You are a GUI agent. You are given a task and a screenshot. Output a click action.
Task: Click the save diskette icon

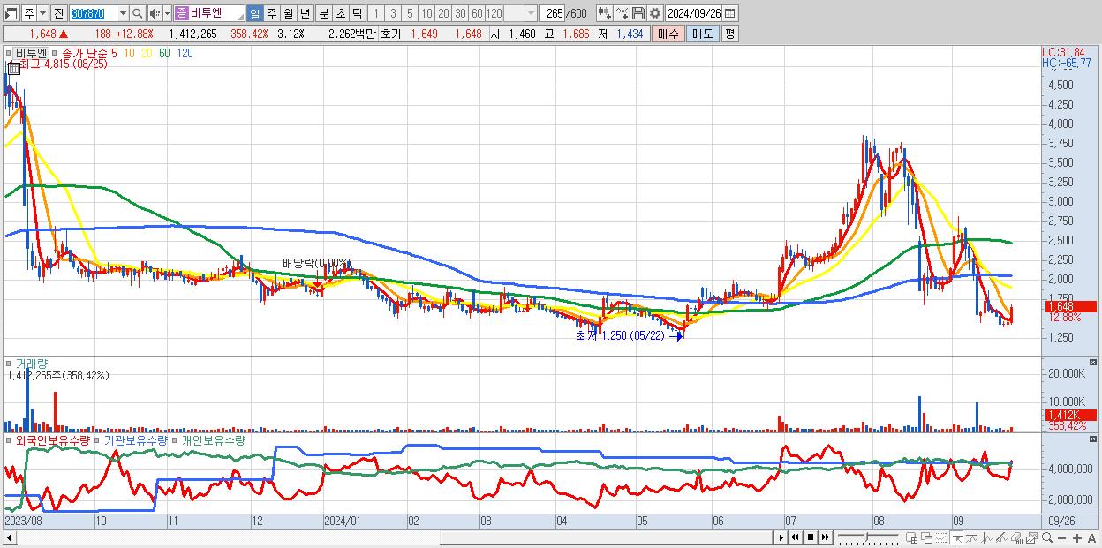click(x=638, y=13)
